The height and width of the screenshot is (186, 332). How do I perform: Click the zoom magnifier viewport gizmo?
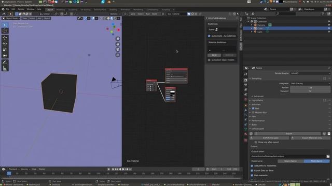118,39
